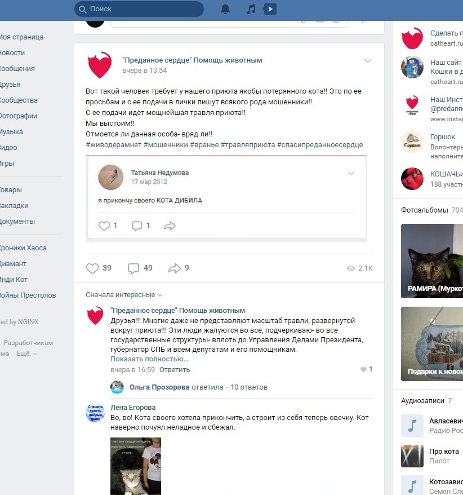Image resolution: width=463 pixels, height=495 pixels.
Task: Open the notifications bell icon
Action: pos(225,9)
